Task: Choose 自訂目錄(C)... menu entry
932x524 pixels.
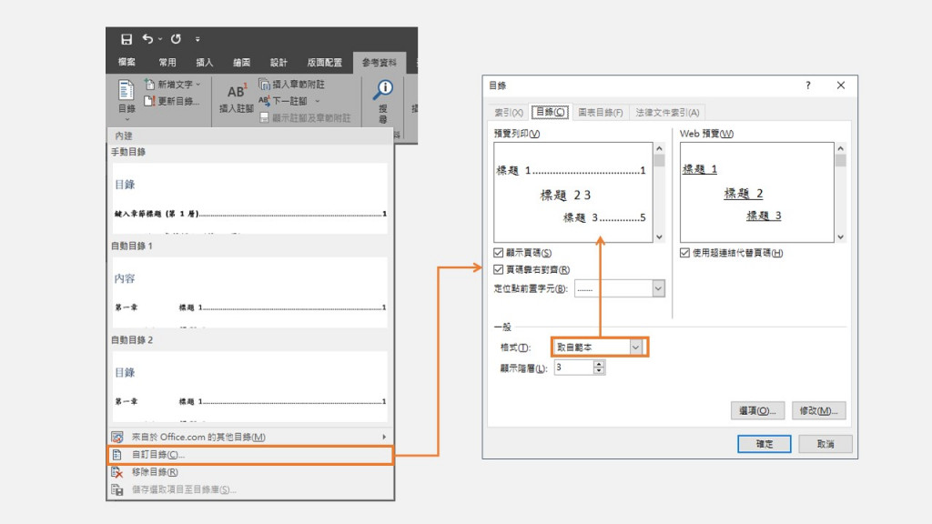Action: pos(250,455)
